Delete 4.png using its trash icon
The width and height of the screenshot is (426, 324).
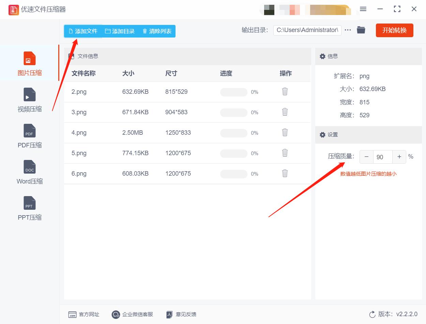[285, 132]
